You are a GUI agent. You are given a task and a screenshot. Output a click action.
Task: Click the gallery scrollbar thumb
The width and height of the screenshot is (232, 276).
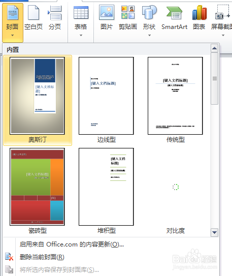point(214,78)
